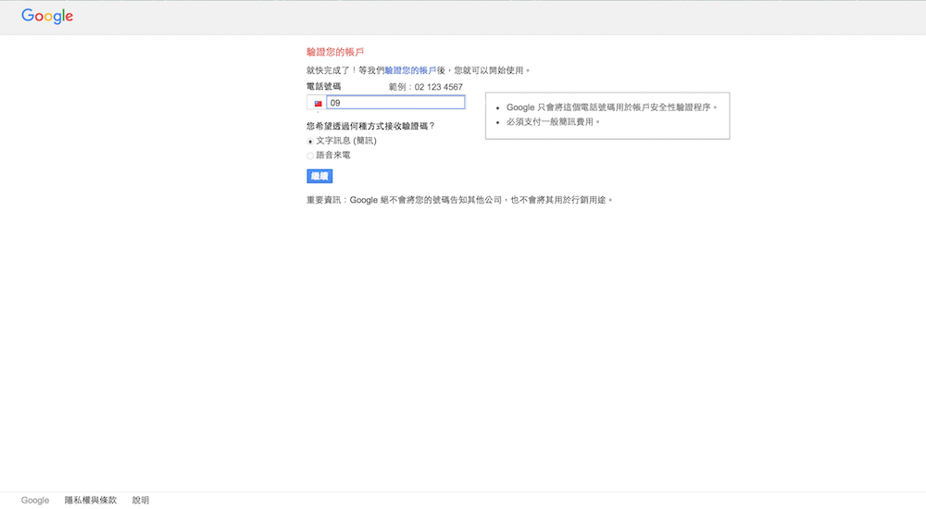The width and height of the screenshot is (926, 509).
Task: Select the 語音來電 radio button
Action: [310, 156]
